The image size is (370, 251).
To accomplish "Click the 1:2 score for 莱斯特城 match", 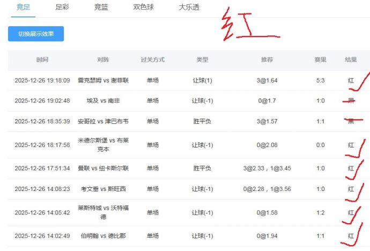I will 320,212.
